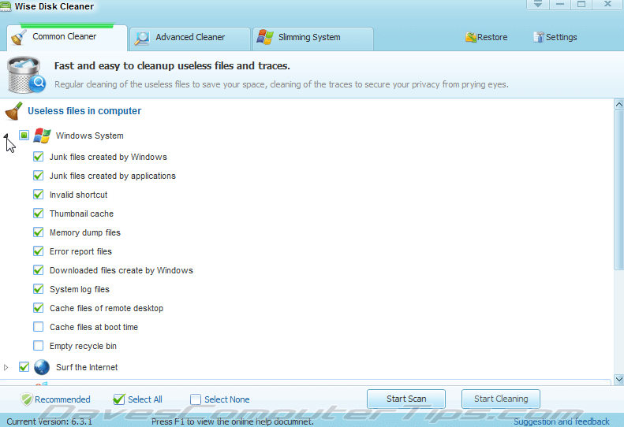
Task: Expand the Surf the Internet node
Action: [6, 367]
